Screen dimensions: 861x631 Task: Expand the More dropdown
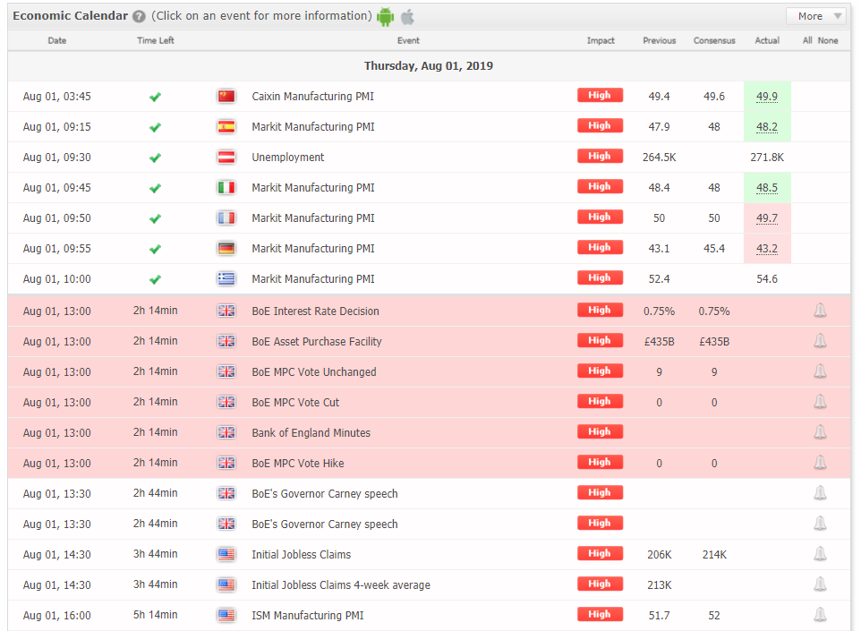pyautogui.click(x=816, y=16)
